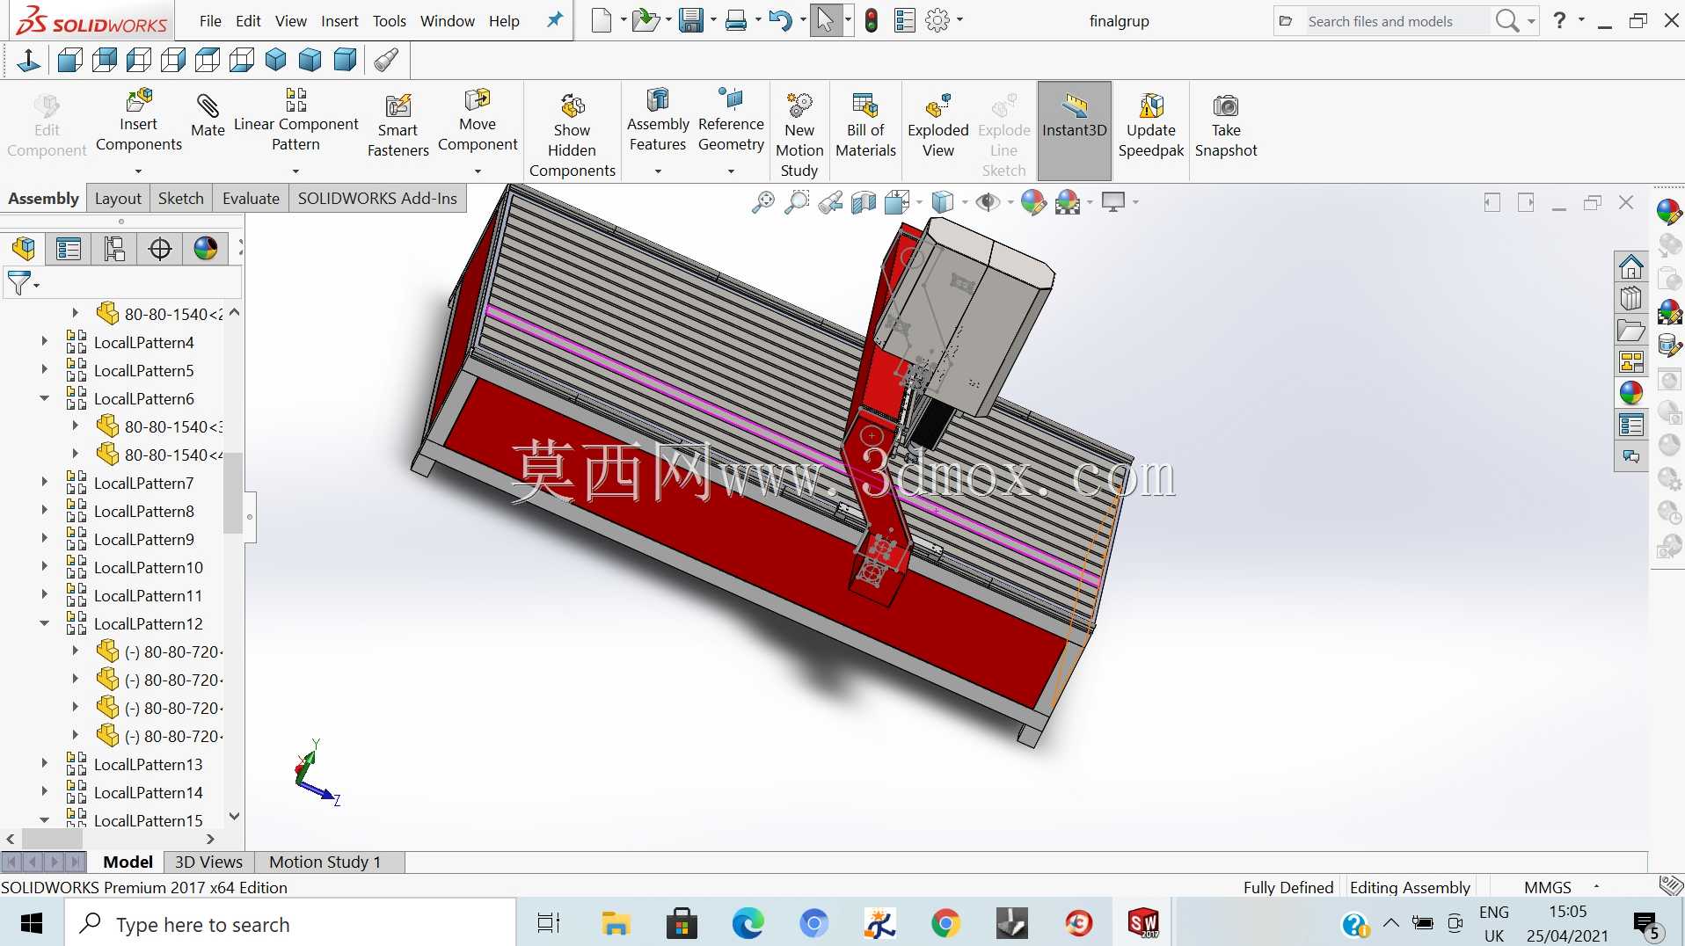Switch to the Evaluate tab
This screenshot has width=1685, height=946.
click(x=251, y=199)
